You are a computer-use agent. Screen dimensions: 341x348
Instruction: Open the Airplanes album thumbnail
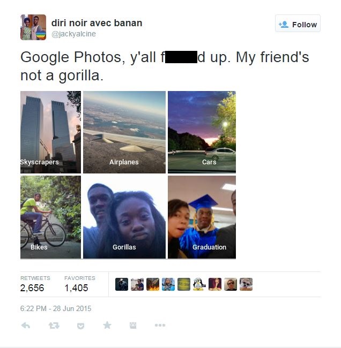[124, 132]
